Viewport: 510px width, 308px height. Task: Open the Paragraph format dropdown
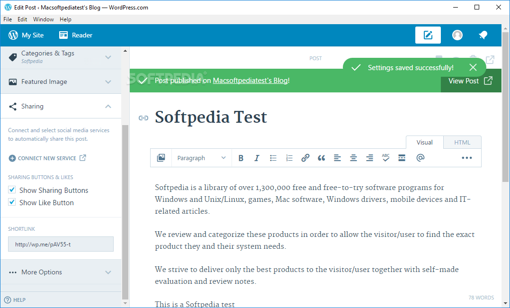(x=201, y=158)
